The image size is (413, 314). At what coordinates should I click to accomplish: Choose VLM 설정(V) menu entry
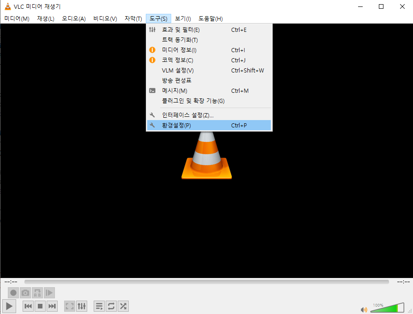[x=209, y=70]
